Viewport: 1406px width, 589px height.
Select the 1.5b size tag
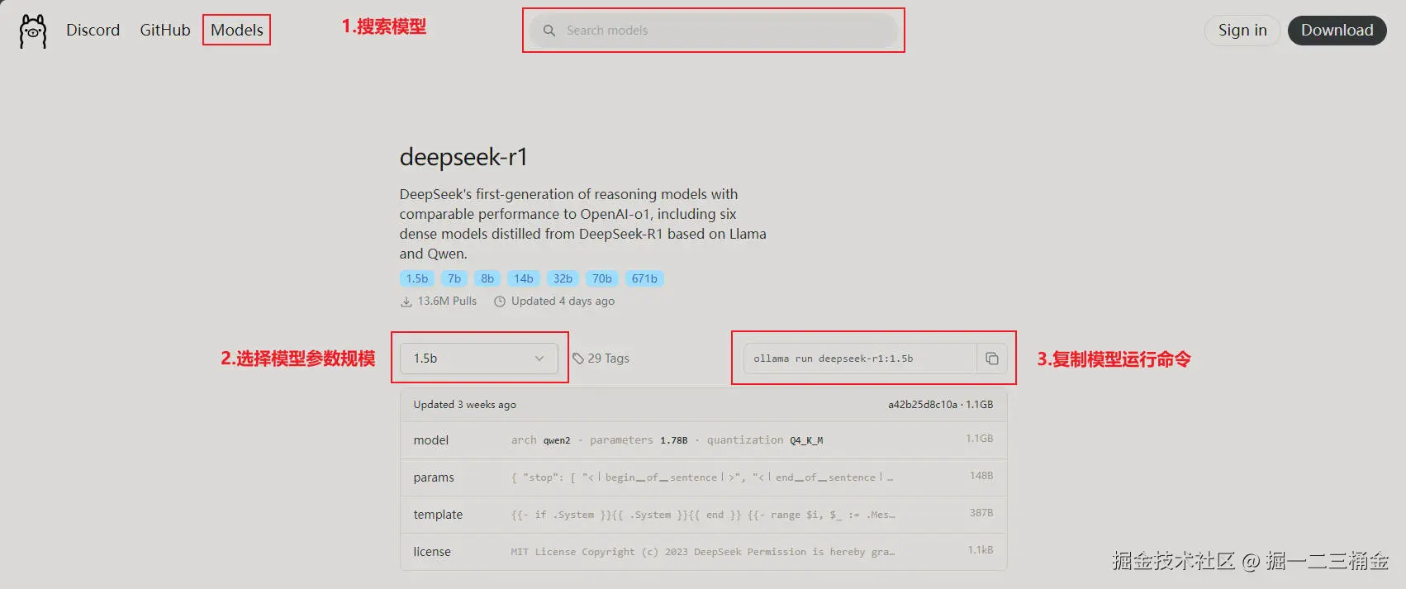(x=417, y=278)
